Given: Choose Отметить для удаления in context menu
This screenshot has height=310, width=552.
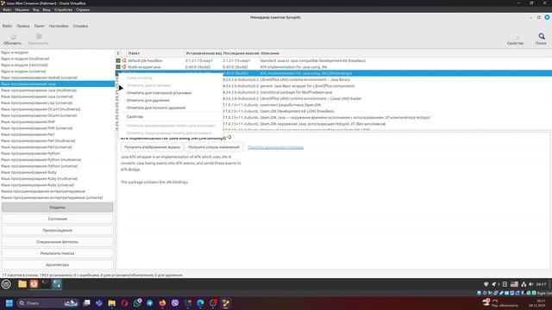Looking at the screenshot, I should 171,100.
